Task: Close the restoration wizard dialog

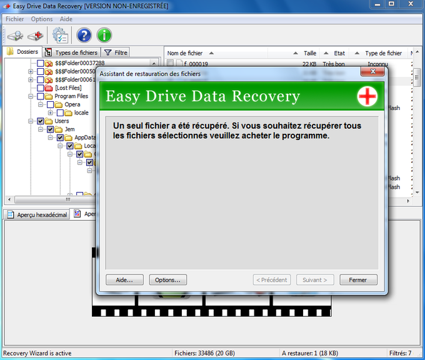Action: pyautogui.click(x=372, y=72)
